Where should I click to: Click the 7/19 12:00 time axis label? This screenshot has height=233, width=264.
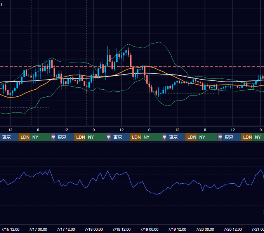pos(177,229)
